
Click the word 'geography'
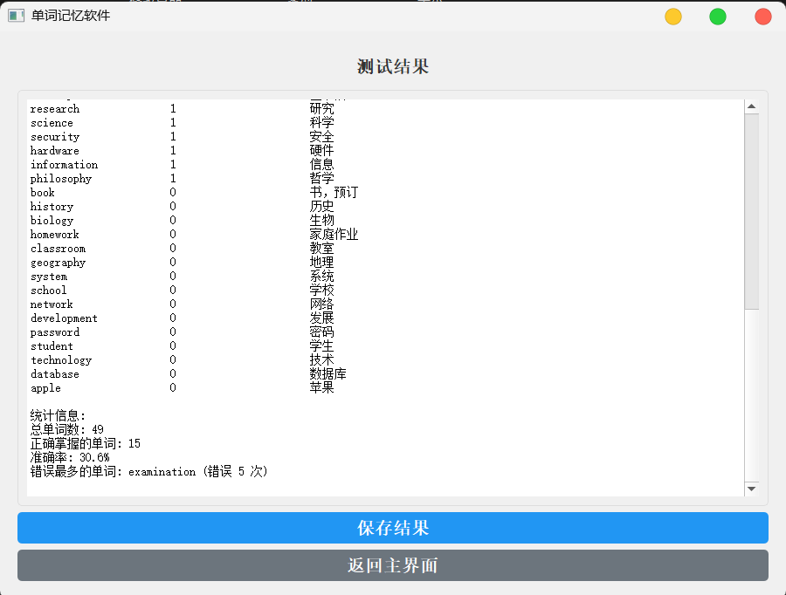click(58, 263)
